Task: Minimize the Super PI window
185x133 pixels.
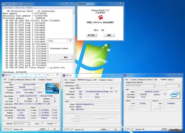Action: click(x=62, y=3)
